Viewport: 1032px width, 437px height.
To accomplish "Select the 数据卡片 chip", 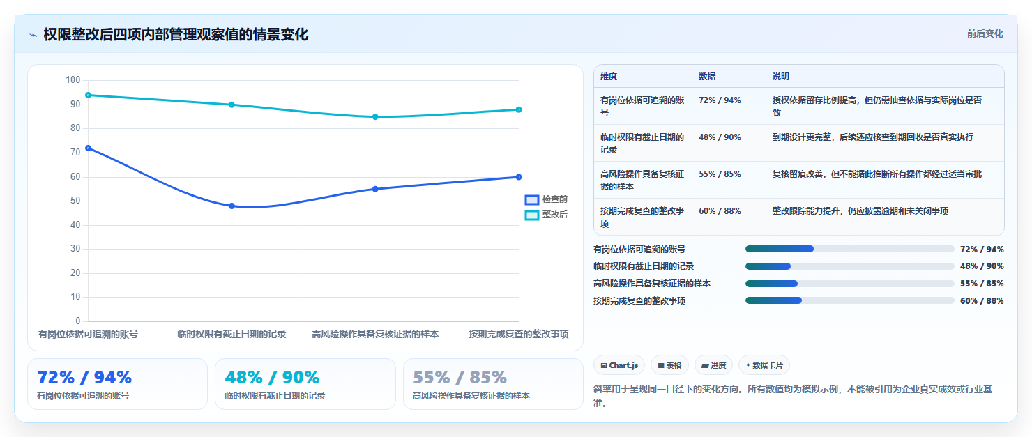I will 764,365.
